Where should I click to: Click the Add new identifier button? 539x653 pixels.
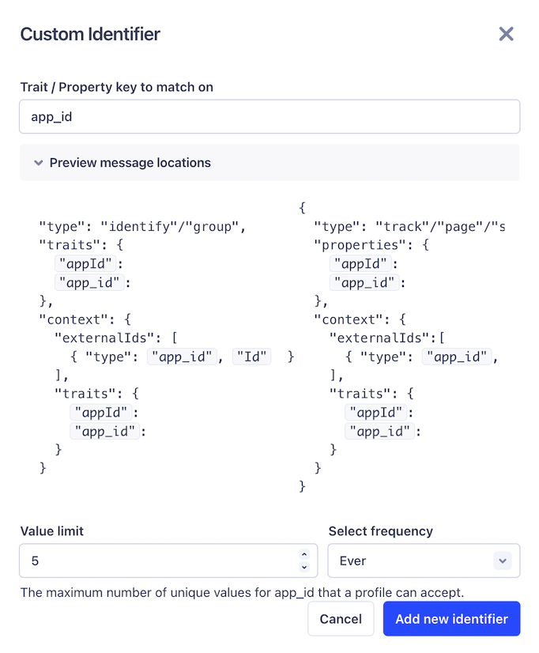tap(451, 619)
